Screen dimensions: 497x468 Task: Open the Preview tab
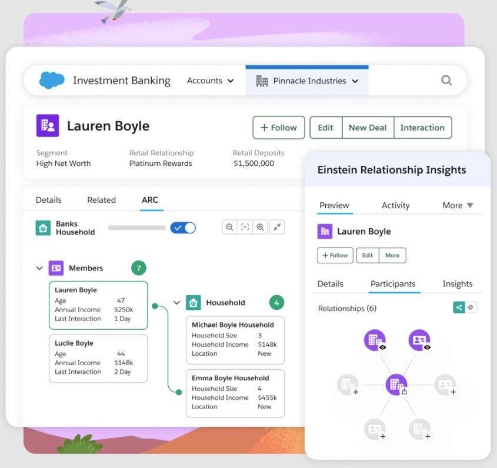(x=334, y=205)
